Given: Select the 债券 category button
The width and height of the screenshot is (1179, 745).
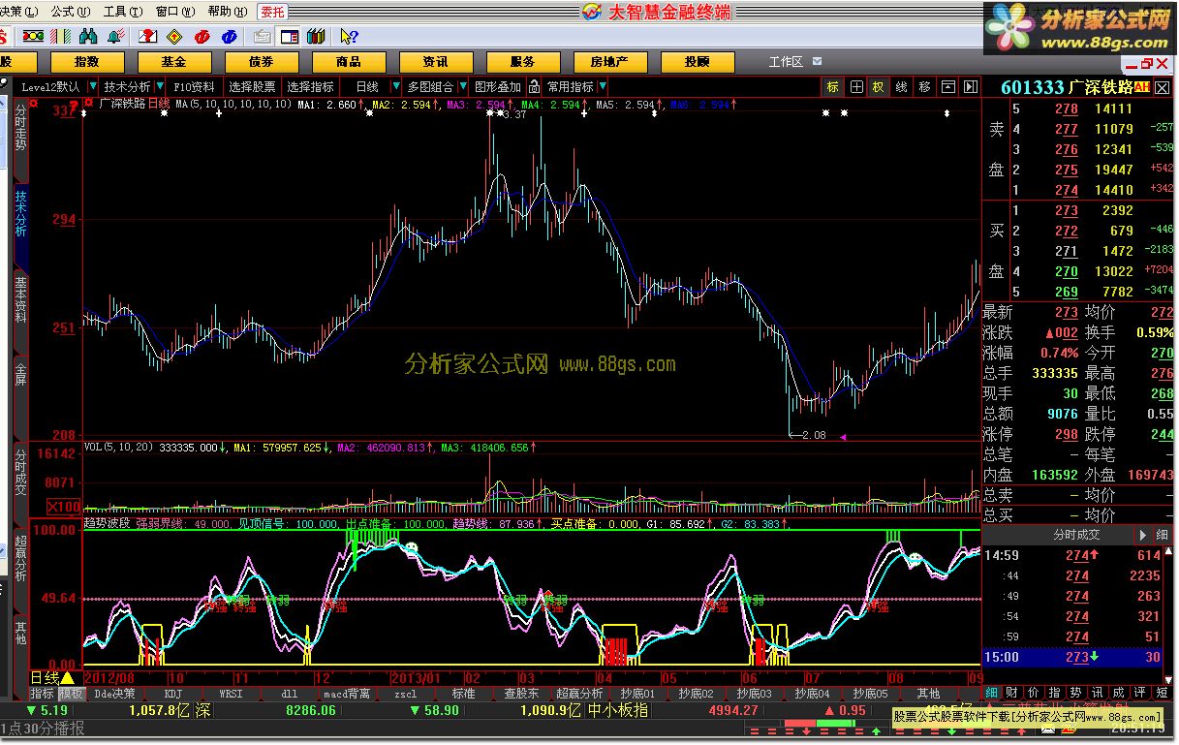Looking at the screenshot, I should pos(261,61).
